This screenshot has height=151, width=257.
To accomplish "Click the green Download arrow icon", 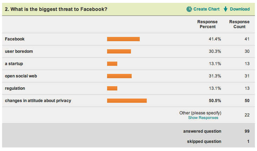I will 225,9.
